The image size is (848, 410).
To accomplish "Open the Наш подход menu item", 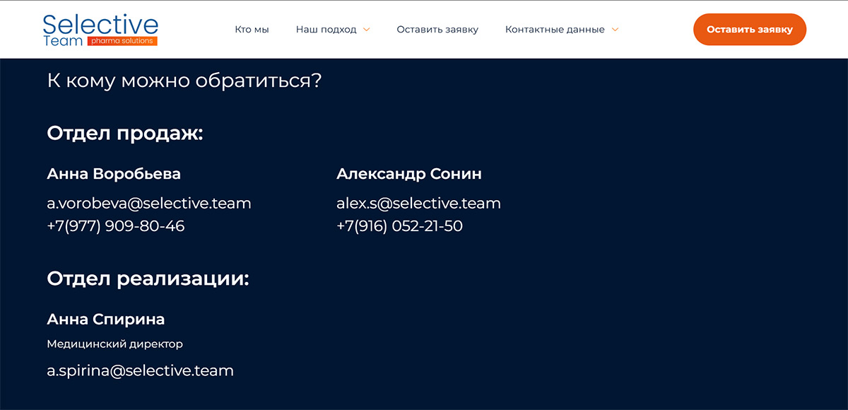I will click(x=326, y=30).
